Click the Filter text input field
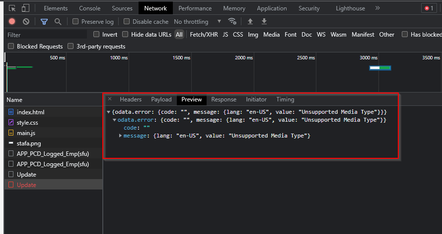This screenshot has height=234, width=442. tap(46, 35)
